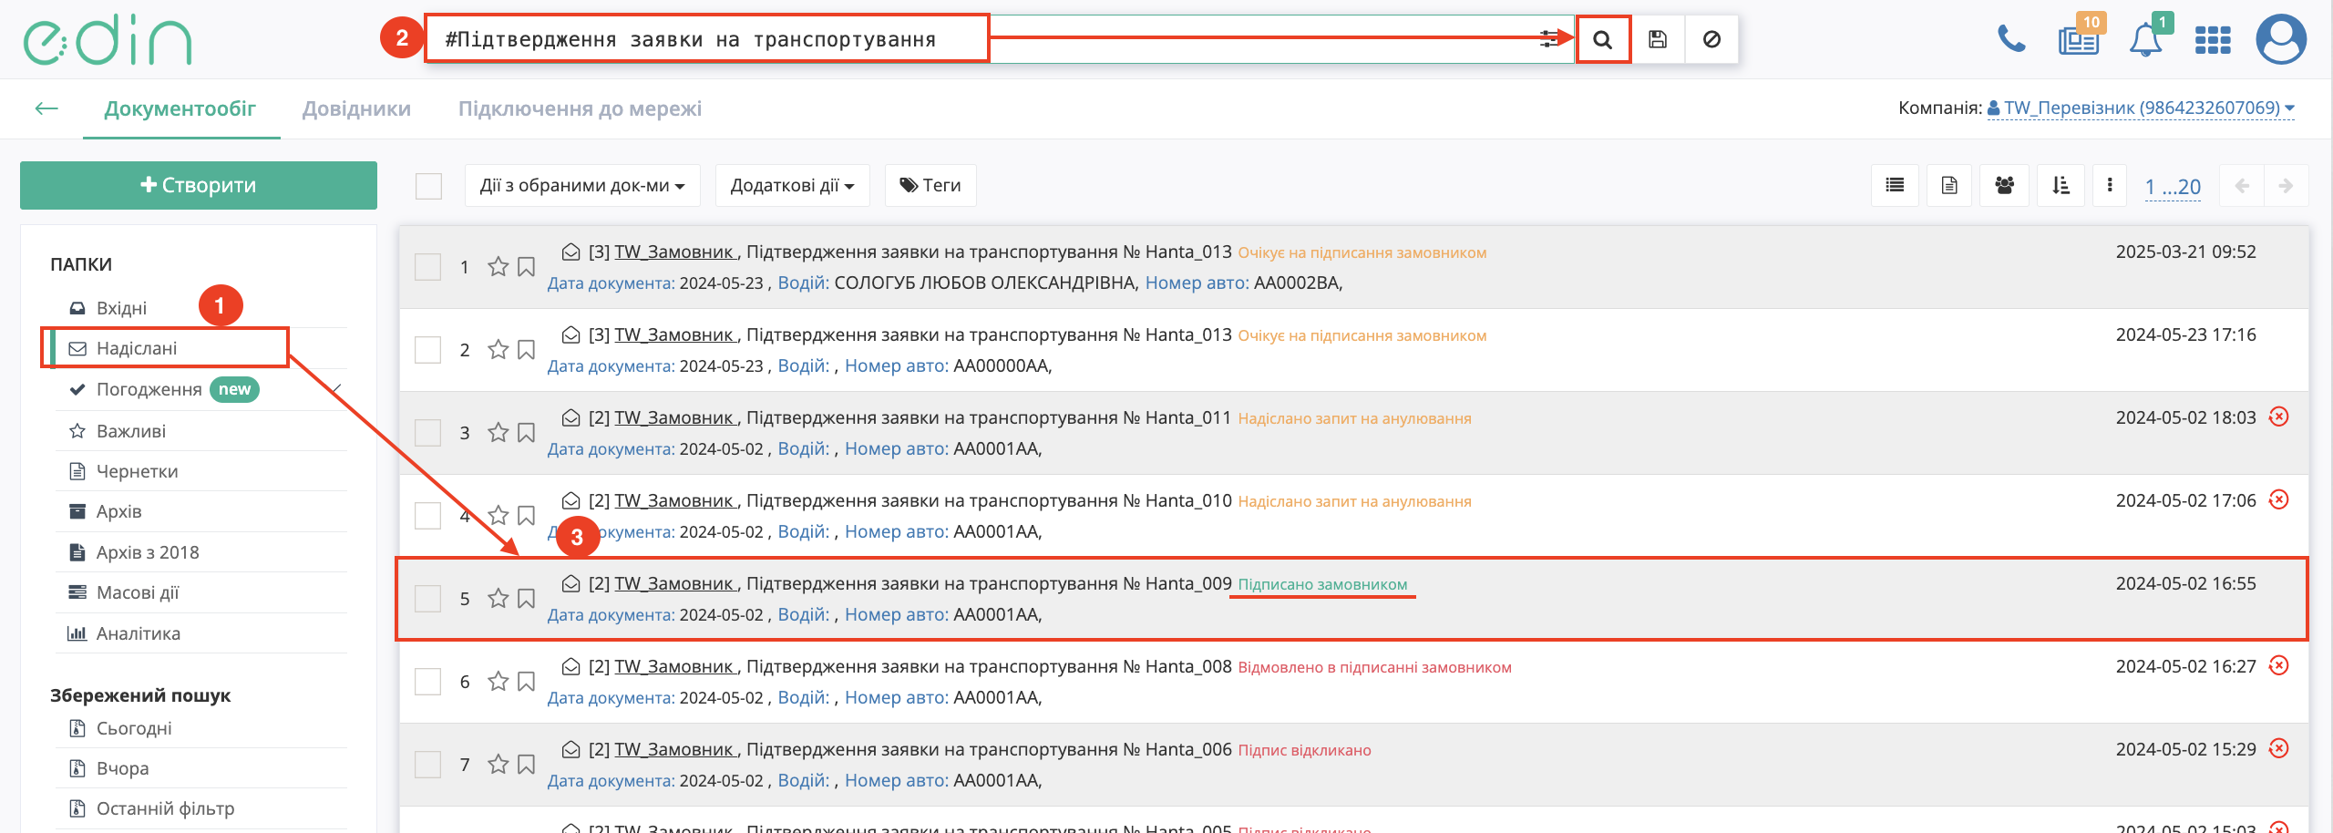Click the green 'Створити' button

(x=199, y=186)
